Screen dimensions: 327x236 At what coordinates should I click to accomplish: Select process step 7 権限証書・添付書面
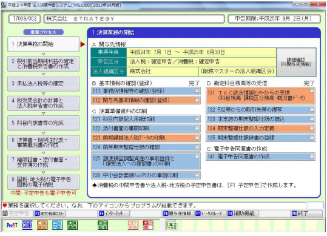tap(44, 163)
